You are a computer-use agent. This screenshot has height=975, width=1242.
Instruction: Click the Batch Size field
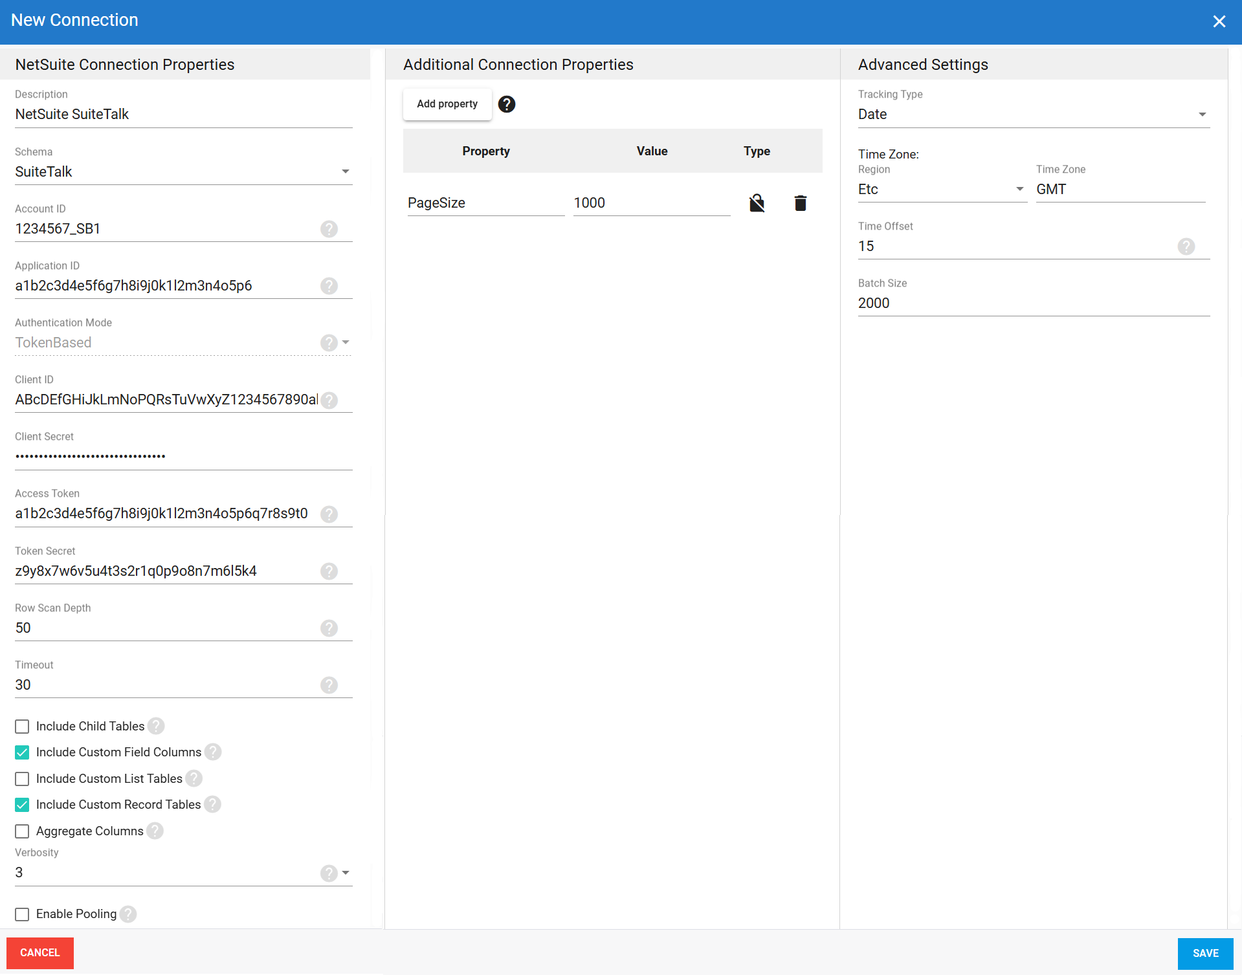click(1034, 303)
